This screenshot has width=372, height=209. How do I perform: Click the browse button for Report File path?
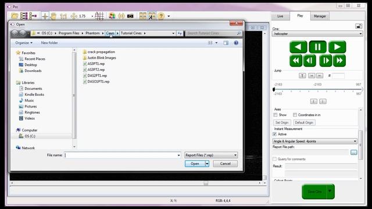(354, 152)
